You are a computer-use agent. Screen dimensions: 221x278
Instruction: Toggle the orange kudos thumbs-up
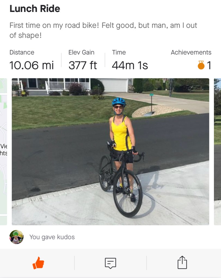pos(38,263)
